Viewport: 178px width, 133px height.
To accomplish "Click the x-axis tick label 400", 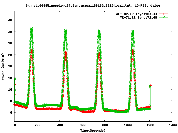I will click(60, 125).
